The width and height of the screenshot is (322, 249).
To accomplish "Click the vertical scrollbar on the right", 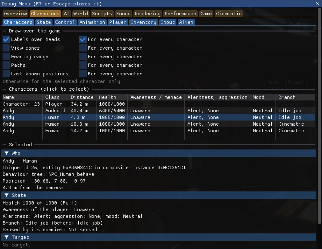I will click(x=319, y=116).
